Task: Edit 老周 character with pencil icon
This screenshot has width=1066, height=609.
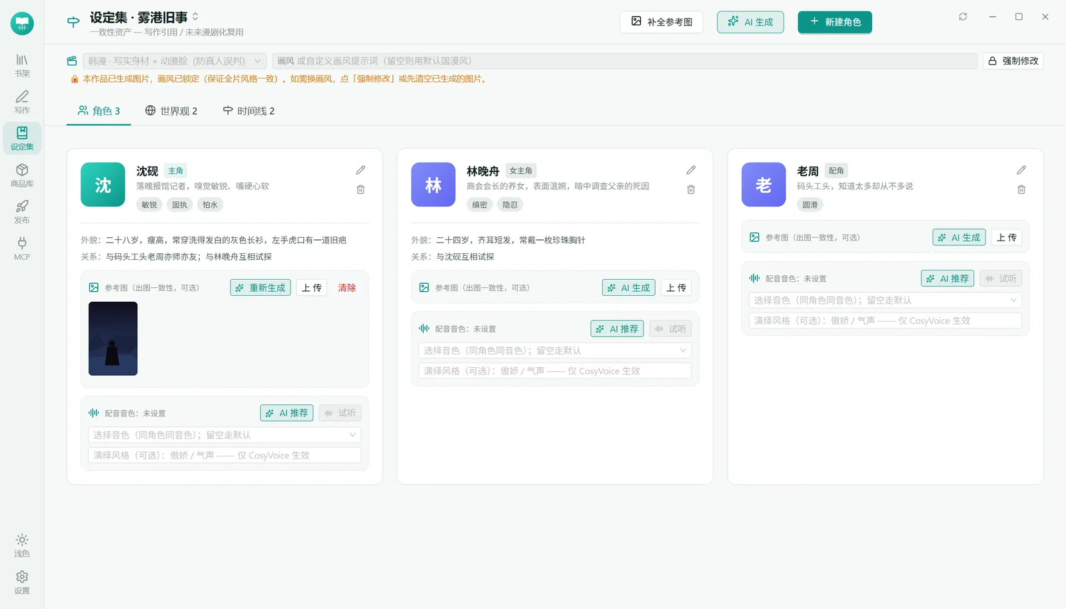Action: (1021, 170)
